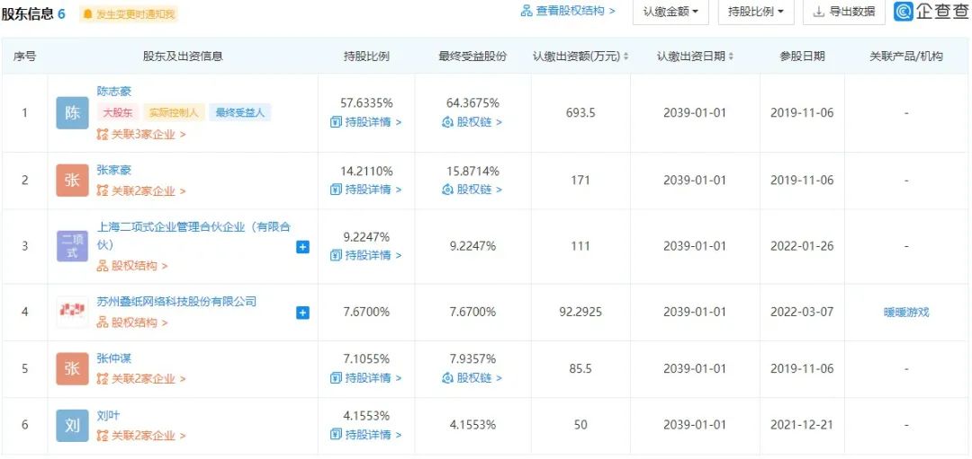Image resolution: width=972 pixels, height=459 pixels.
Task: Click 实际控制人 tag on 陈志豪
Action: (174, 113)
